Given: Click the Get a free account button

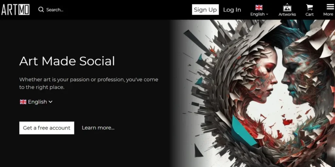Looking at the screenshot, I should tap(47, 128).
